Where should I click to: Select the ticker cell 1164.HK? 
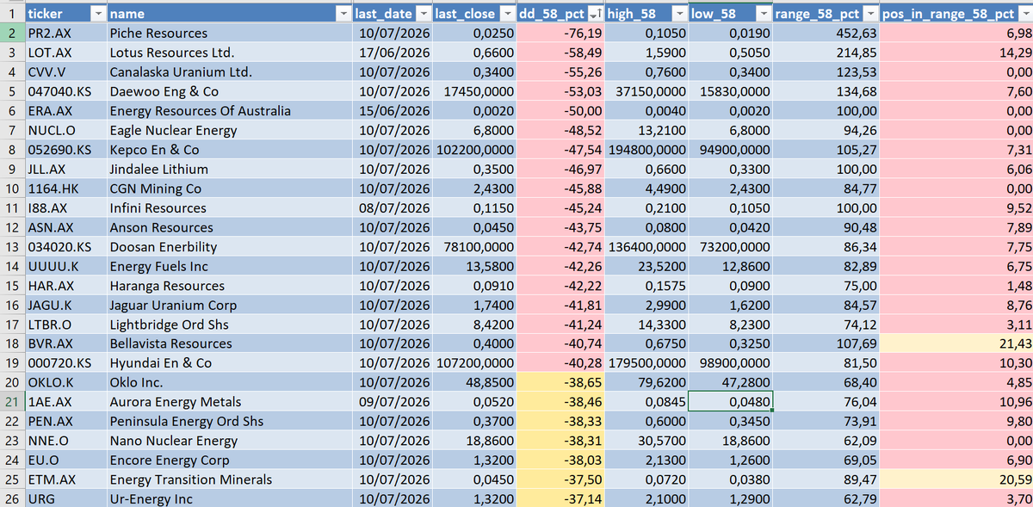tap(66, 189)
